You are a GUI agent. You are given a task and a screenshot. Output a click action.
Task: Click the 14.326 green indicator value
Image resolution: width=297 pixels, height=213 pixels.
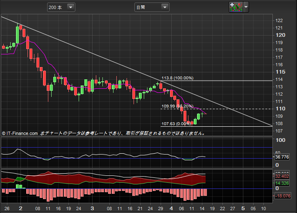[282, 183]
